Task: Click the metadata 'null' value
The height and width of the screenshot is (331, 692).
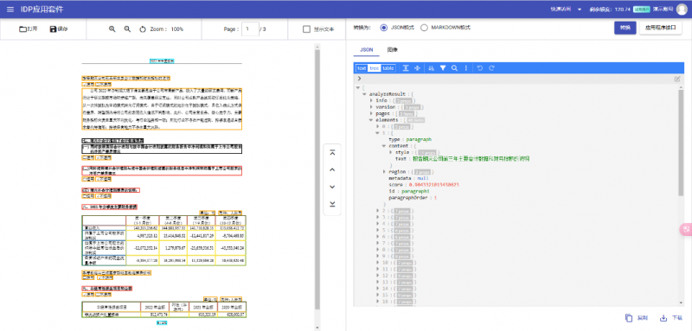Action: [423, 179]
